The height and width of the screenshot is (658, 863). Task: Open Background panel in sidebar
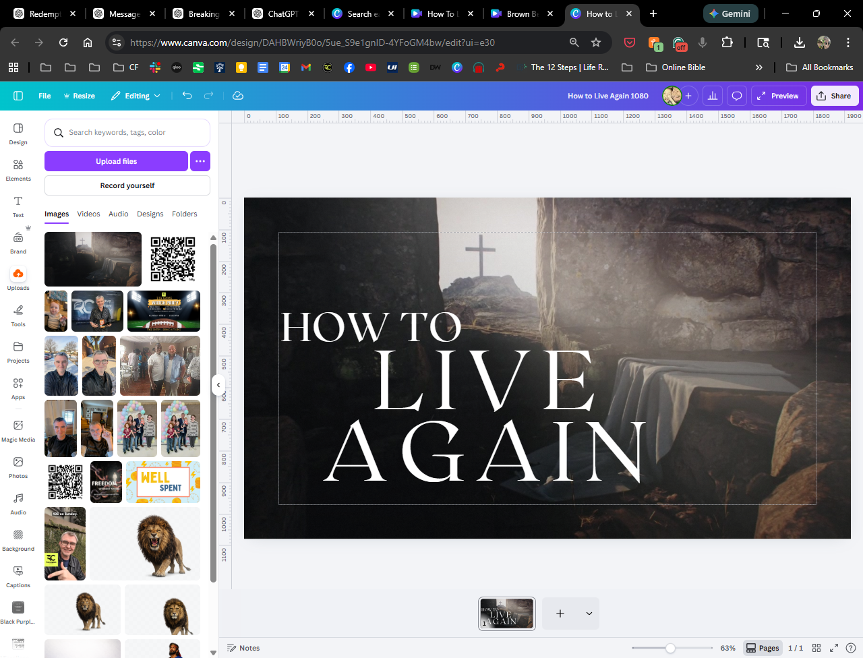[x=18, y=539]
